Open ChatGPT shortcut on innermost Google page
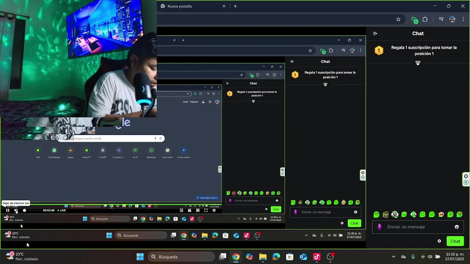470x264 pixels. [x=103, y=152]
